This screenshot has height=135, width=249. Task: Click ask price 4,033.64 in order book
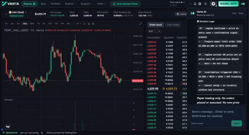152,42
